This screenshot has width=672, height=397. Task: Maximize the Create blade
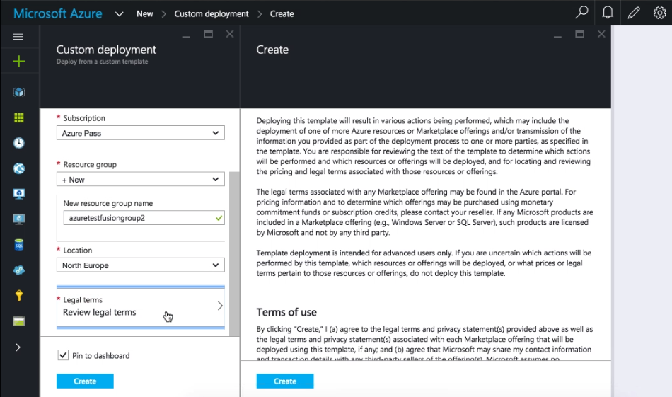pos(580,34)
